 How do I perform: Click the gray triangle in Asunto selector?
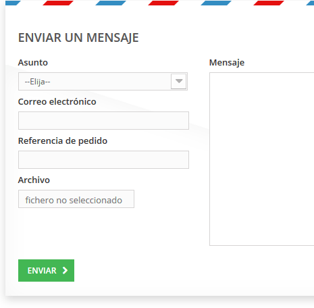click(179, 81)
